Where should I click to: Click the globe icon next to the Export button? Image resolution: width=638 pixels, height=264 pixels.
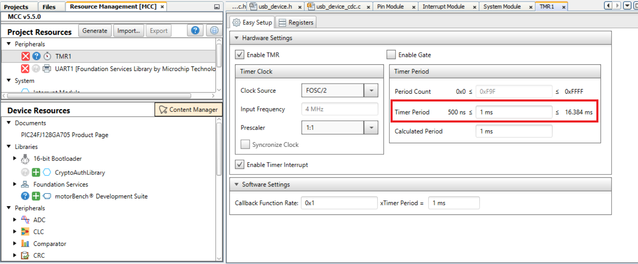click(214, 31)
